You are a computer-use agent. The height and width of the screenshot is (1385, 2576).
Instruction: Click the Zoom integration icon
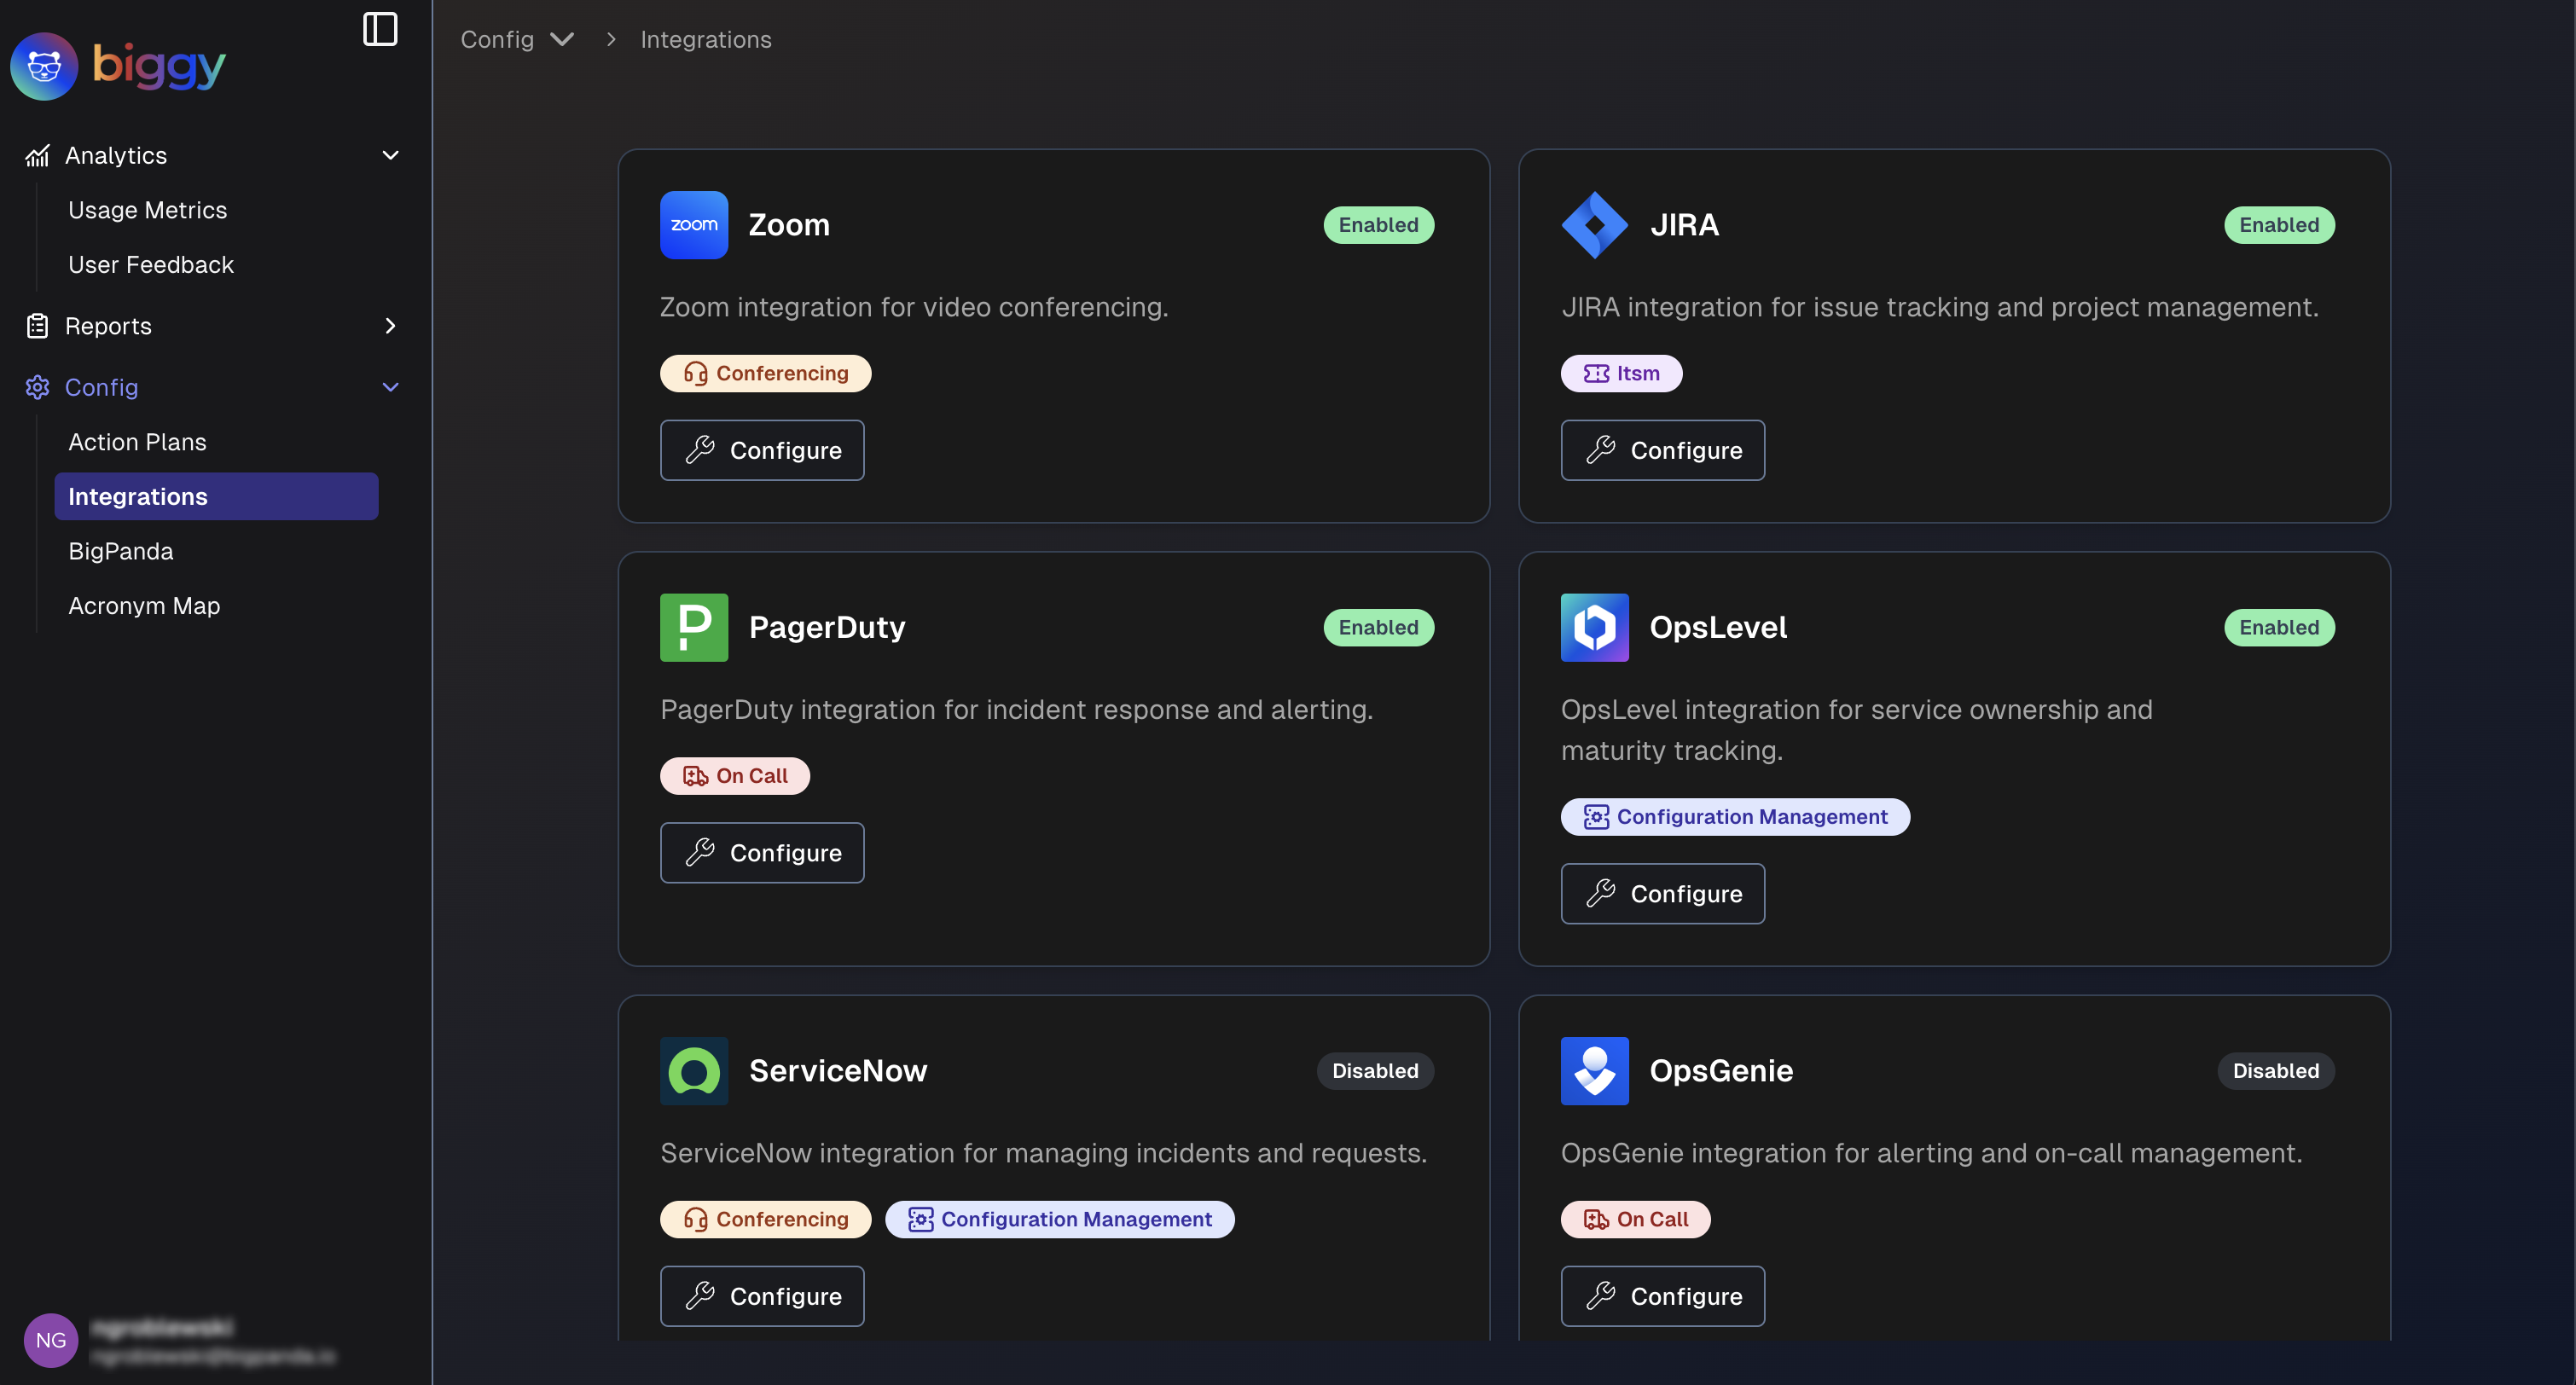[x=694, y=223]
